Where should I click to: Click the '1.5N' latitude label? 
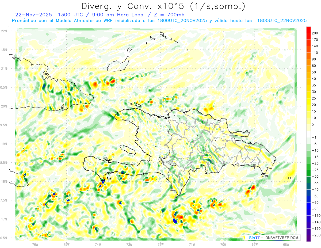[x=4, y=50]
